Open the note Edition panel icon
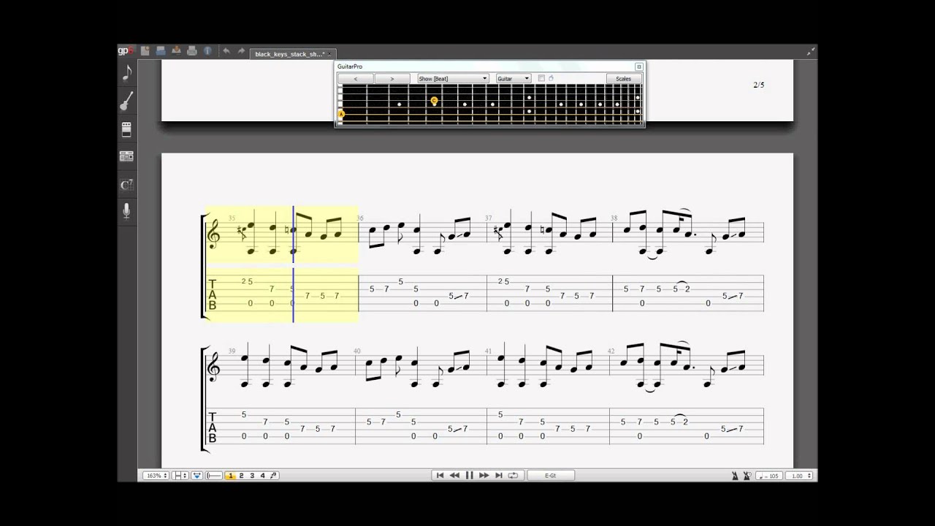The width and height of the screenshot is (935, 526). click(126, 72)
